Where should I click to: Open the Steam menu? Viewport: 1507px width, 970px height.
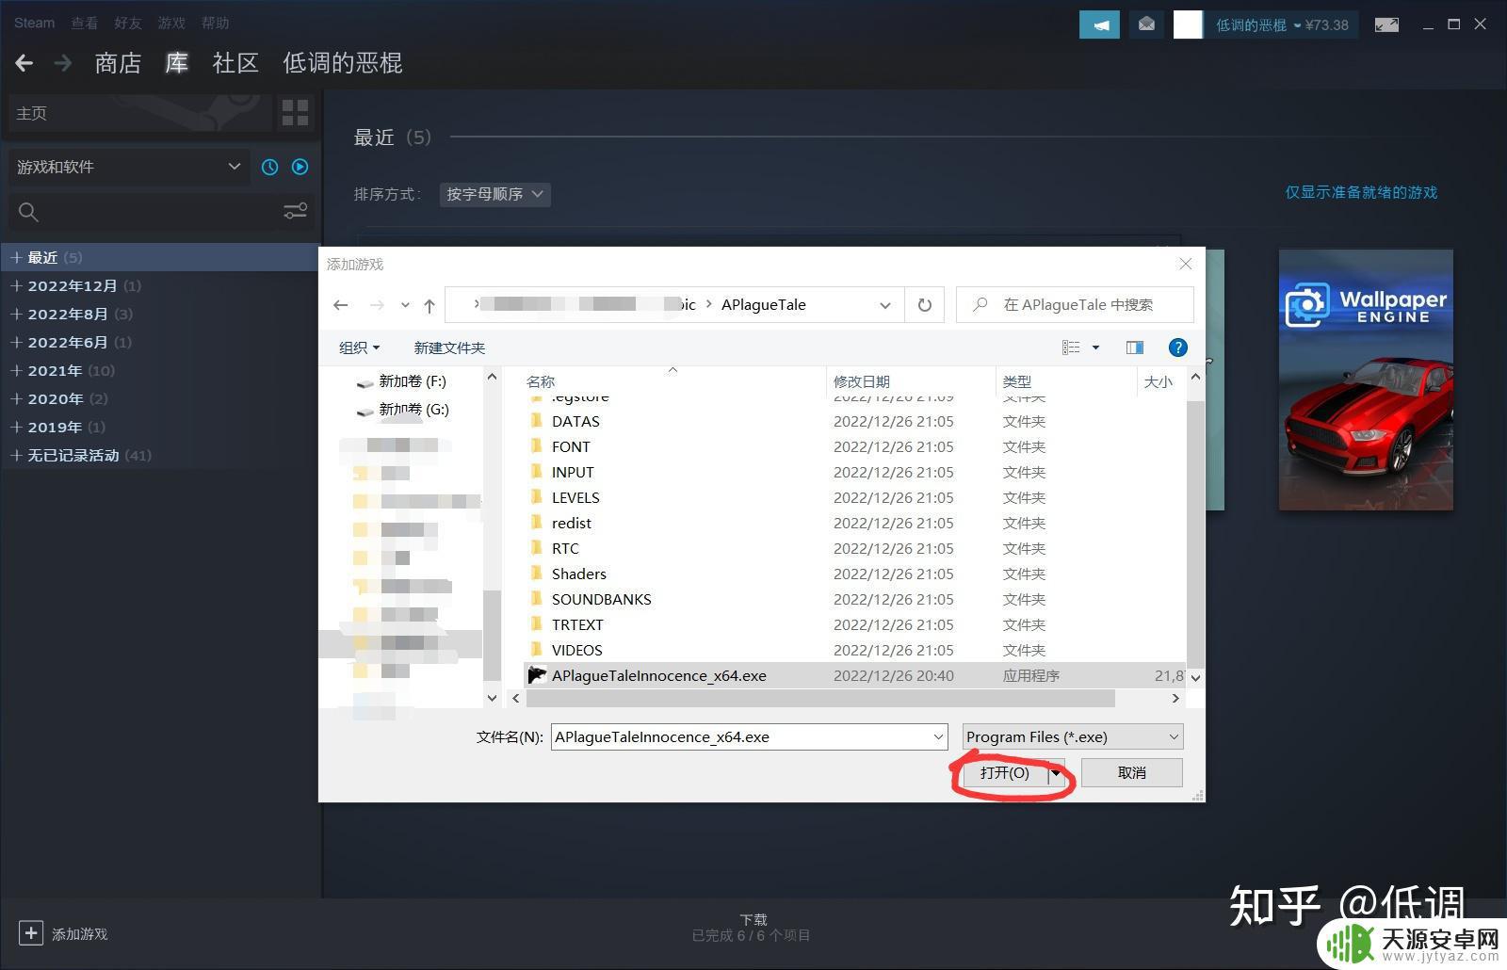(34, 23)
